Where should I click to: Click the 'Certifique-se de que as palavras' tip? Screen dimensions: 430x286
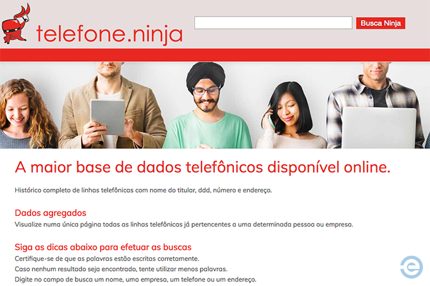coord(107,259)
